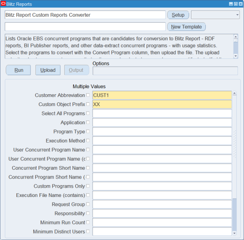The width and height of the screenshot is (244, 240).
Task: Toggle Execution Method multiple values checkbox
Action: [x=88, y=141]
